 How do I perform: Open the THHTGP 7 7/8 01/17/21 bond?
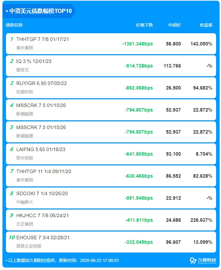42,39
